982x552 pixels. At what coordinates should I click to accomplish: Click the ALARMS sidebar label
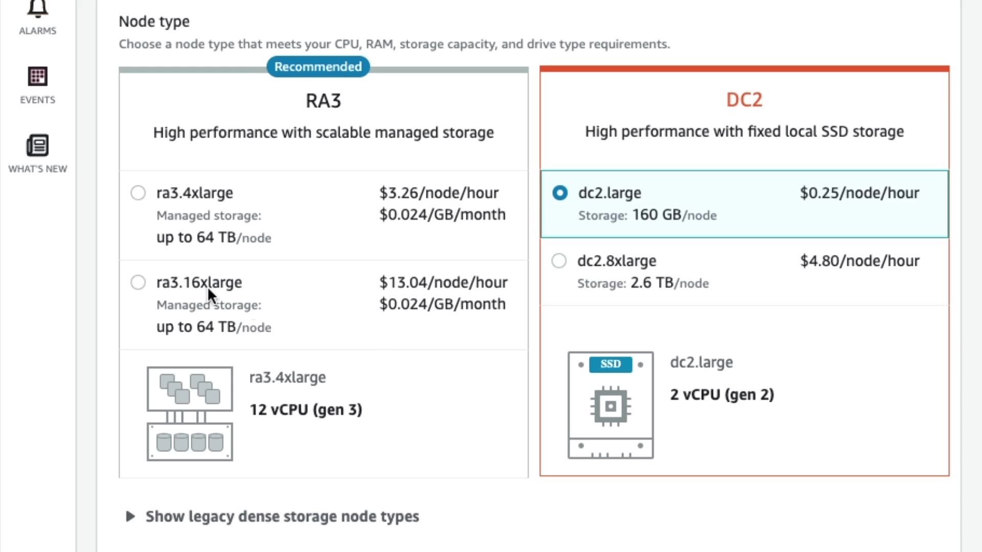point(37,31)
